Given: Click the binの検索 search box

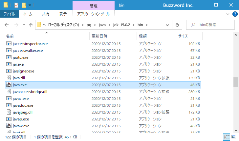Looking at the screenshot, I should 210,25.
